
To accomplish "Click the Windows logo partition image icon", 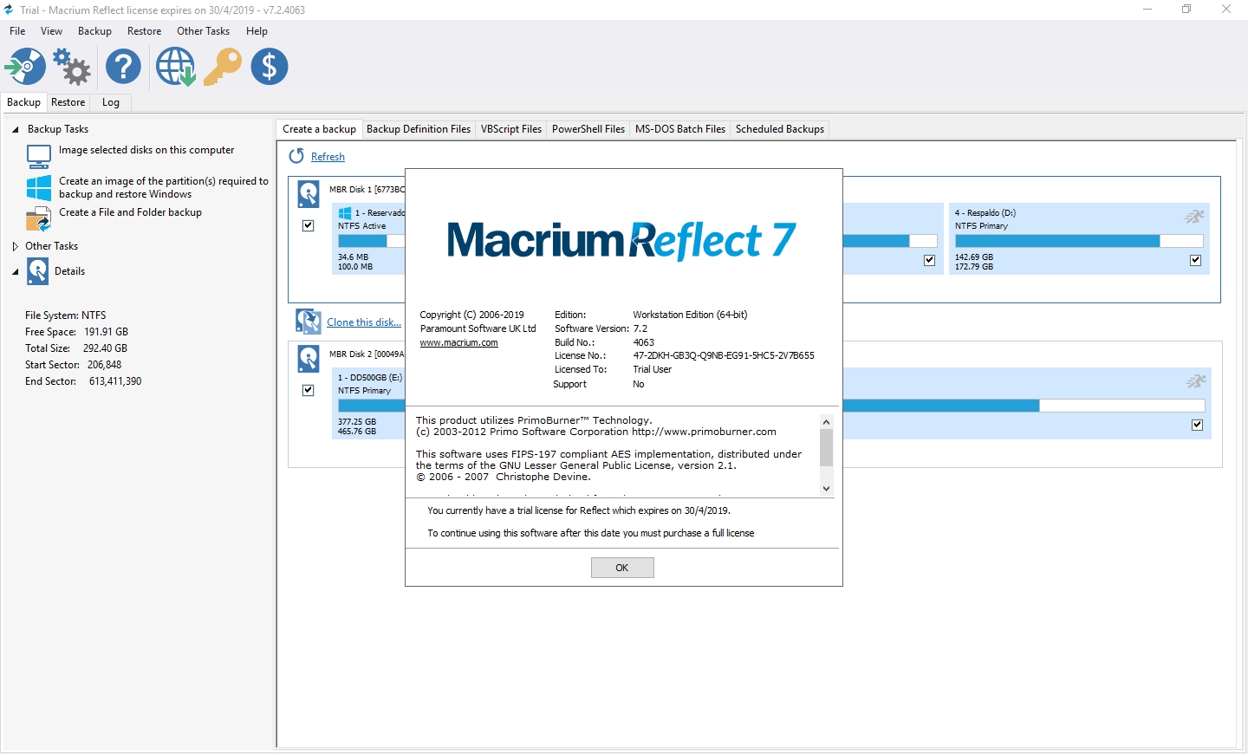I will click(39, 187).
